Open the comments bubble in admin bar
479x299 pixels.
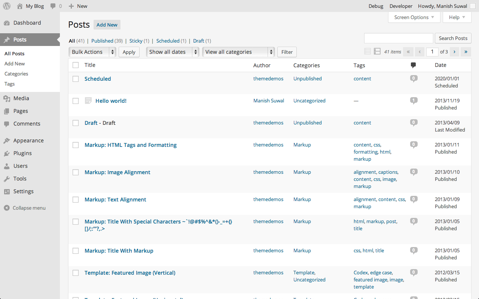coord(54,6)
